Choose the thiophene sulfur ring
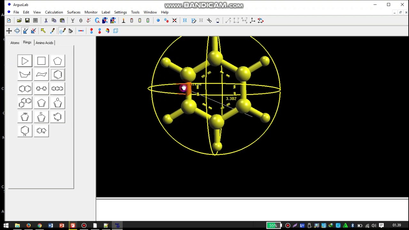409x230 pixels. 41,117
